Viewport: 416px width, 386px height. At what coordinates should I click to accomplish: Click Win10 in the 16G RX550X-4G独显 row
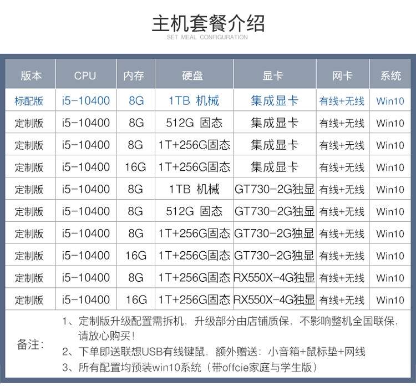(x=390, y=300)
